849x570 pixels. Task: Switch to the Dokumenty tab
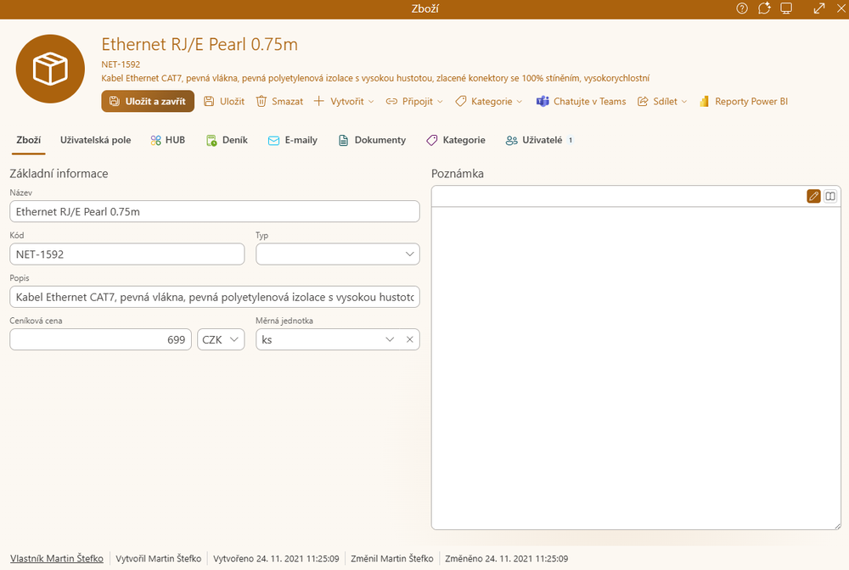click(372, 140)
